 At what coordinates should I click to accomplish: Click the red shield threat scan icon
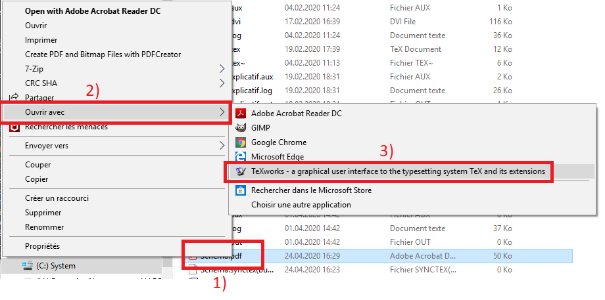[x=14, y=127]
